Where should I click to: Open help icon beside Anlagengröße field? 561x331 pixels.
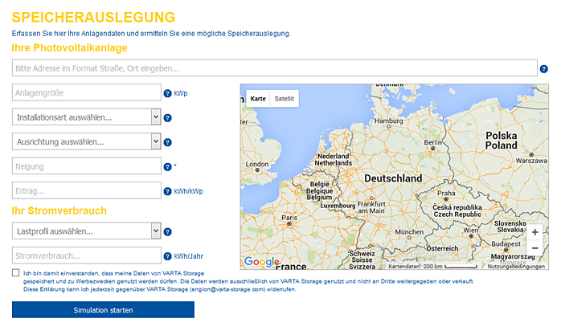[x=167, y=93]
